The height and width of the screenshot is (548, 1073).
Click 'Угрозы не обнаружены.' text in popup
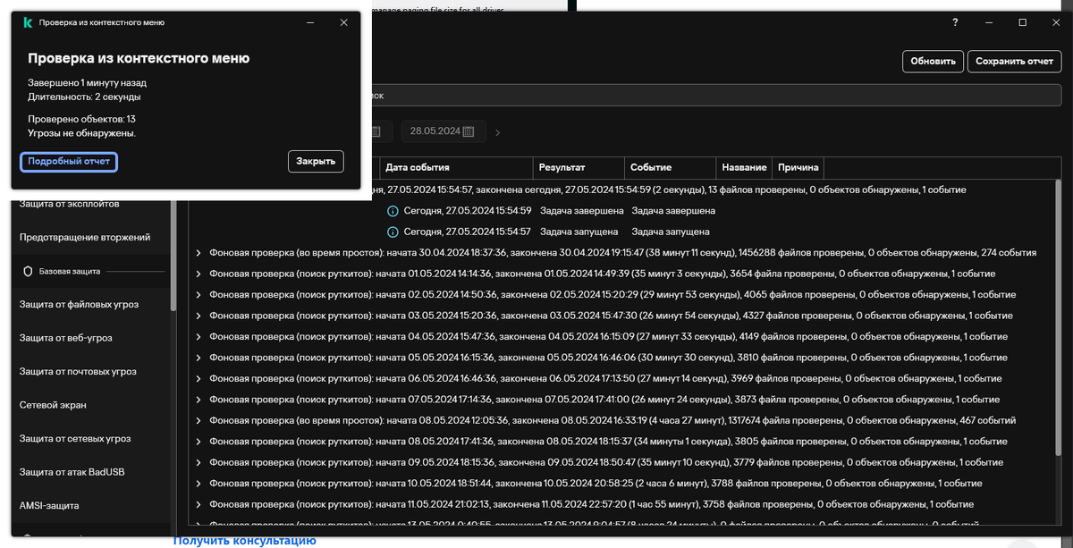pyautogui.click(x=81, y=133)
